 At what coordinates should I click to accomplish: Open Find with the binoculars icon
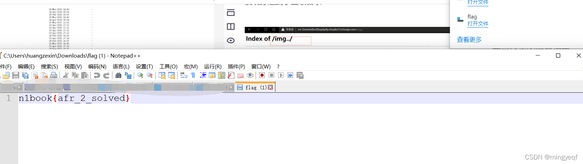tap(118, 75)
